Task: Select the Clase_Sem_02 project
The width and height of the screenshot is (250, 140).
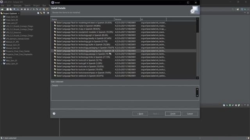Action: (12, 17)
